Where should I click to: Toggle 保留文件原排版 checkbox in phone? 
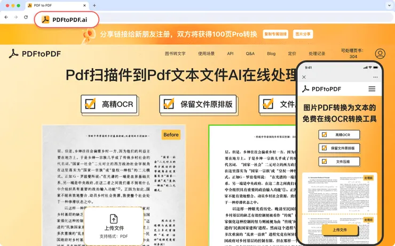(x=324, y=148)
